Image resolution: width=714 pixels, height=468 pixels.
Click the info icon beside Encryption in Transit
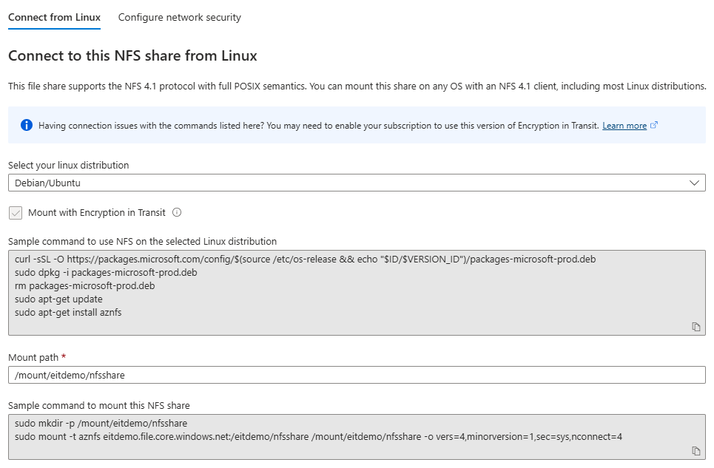(177, 213)
